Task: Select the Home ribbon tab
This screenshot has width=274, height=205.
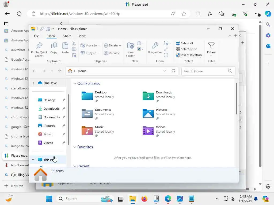Action: (x=52, y=36)
